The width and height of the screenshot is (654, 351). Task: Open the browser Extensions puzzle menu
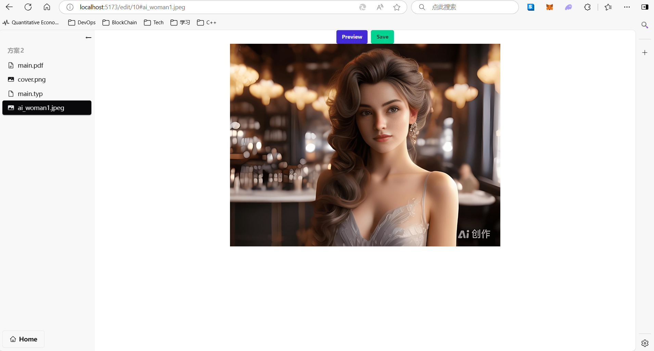pos(588,7)
